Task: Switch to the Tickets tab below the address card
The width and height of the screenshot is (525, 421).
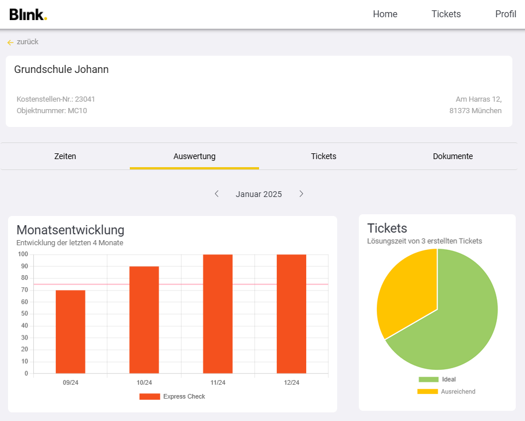Action: 323,156
